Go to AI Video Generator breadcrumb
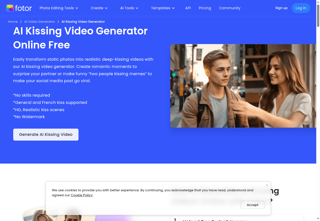The height and width of the screenshot is (221, 320). (39, 22)
